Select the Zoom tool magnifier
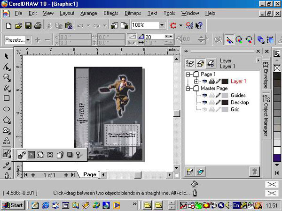Image resolution: width=282 pixels, height=211 pixels. pos(7,77)
